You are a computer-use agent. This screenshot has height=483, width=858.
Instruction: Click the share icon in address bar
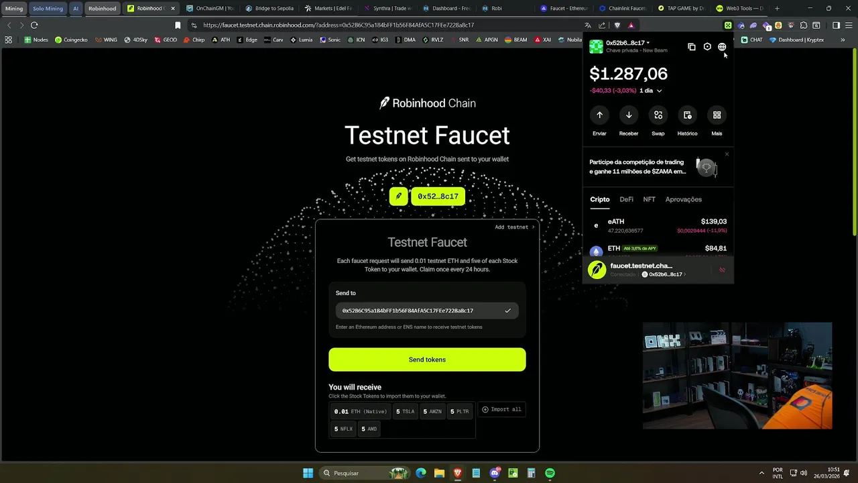(x=602, y=25)
